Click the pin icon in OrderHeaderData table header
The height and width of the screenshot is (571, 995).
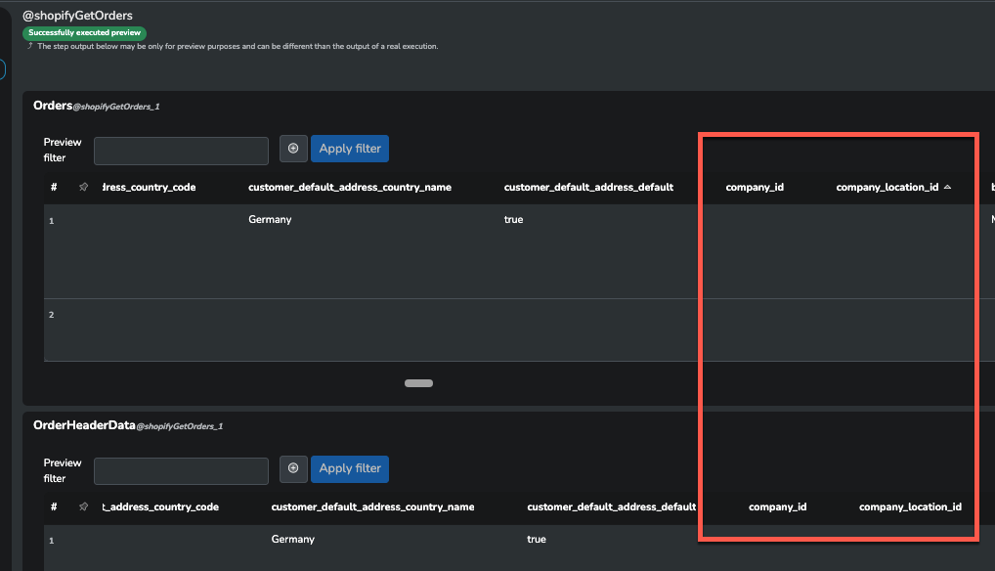click(83, 506)
